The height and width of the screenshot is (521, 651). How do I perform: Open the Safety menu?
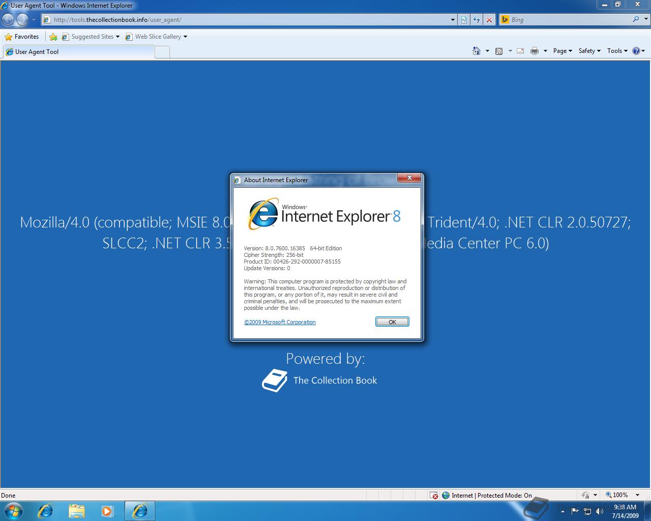click(x=589, y=51)
